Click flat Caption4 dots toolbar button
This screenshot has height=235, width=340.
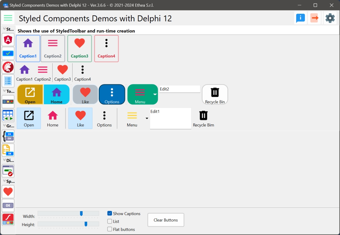(82, 73)
